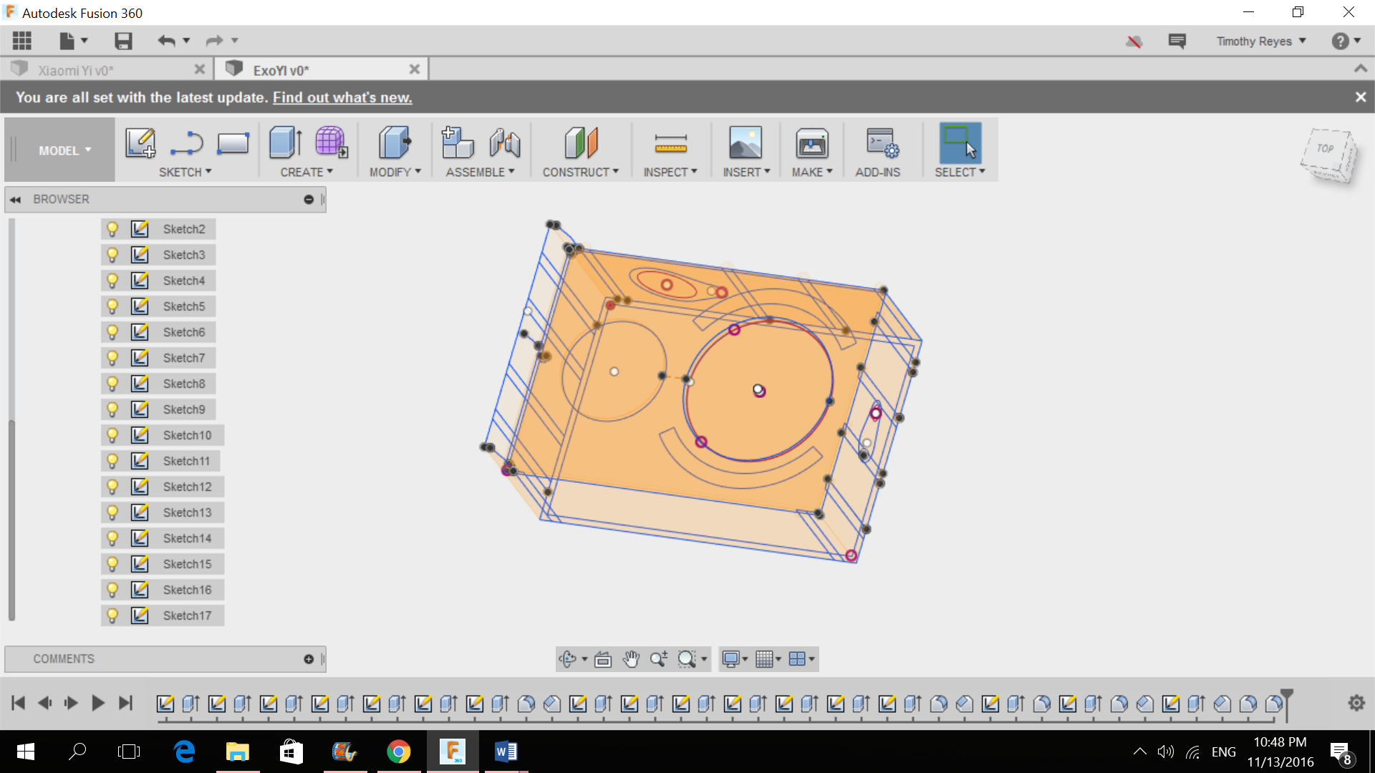Open the display settings dropdown
The width and height of the screenshot is (1375, 773).
pos(733,658)
